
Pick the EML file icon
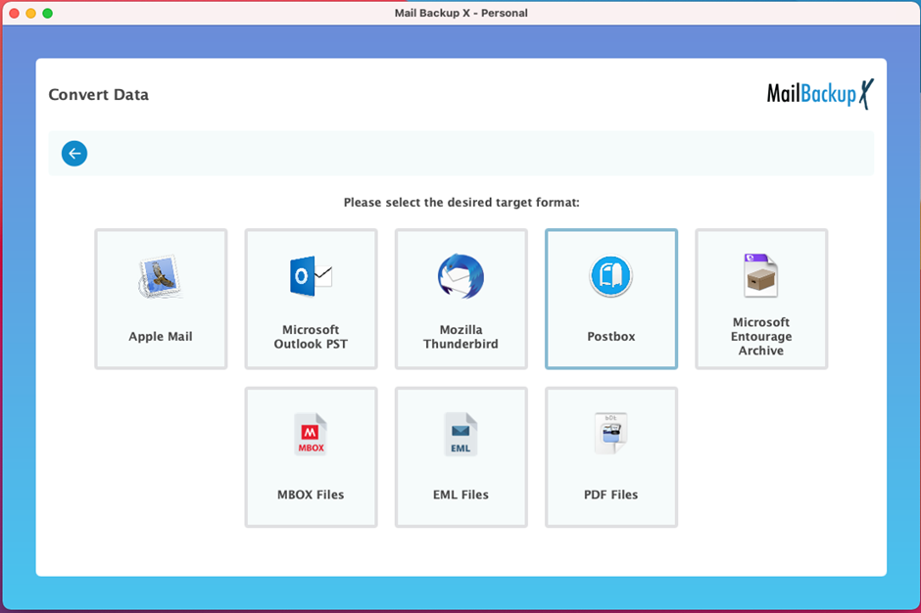coord(460,434)
